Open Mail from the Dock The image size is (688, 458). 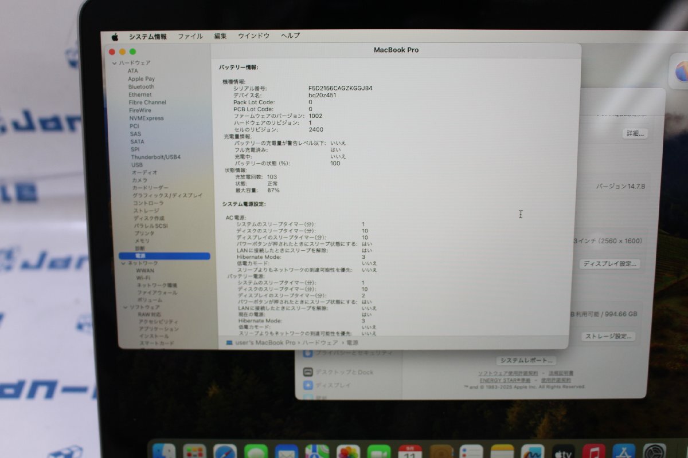coord(287,452)
